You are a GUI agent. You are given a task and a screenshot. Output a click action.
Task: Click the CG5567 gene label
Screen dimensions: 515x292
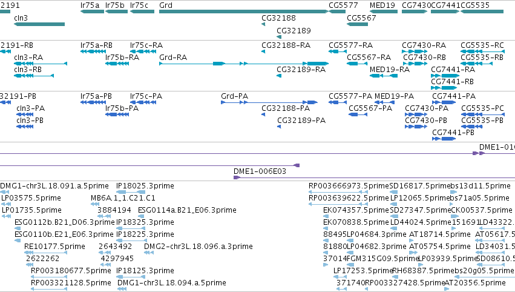pyautogui.click(x=361, y=18)
